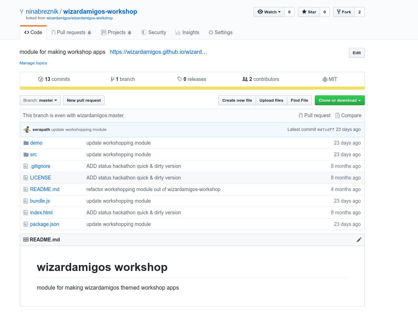Screen dimensions: 418x316
Task: Star this repository
Action: click(309, 12)
